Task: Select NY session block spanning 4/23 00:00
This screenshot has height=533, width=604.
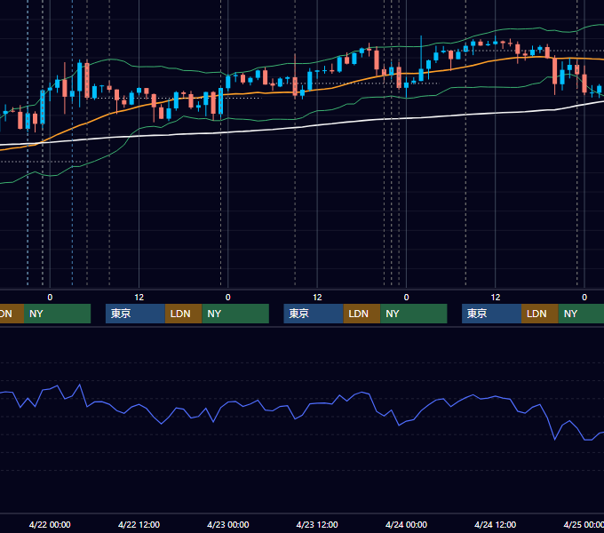Action: pos(235,314)
